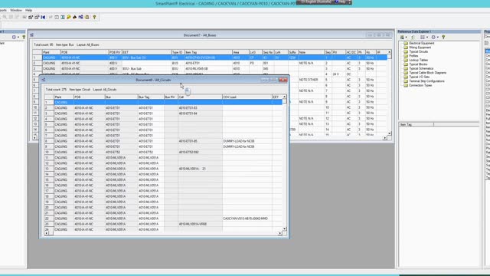Click the black and yellow toolbar icon
This screenshot has height=276, width=490.
pos(75,17)
